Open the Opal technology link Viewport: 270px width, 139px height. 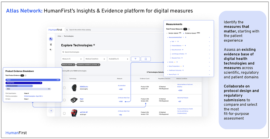click(x=82, y=99)
